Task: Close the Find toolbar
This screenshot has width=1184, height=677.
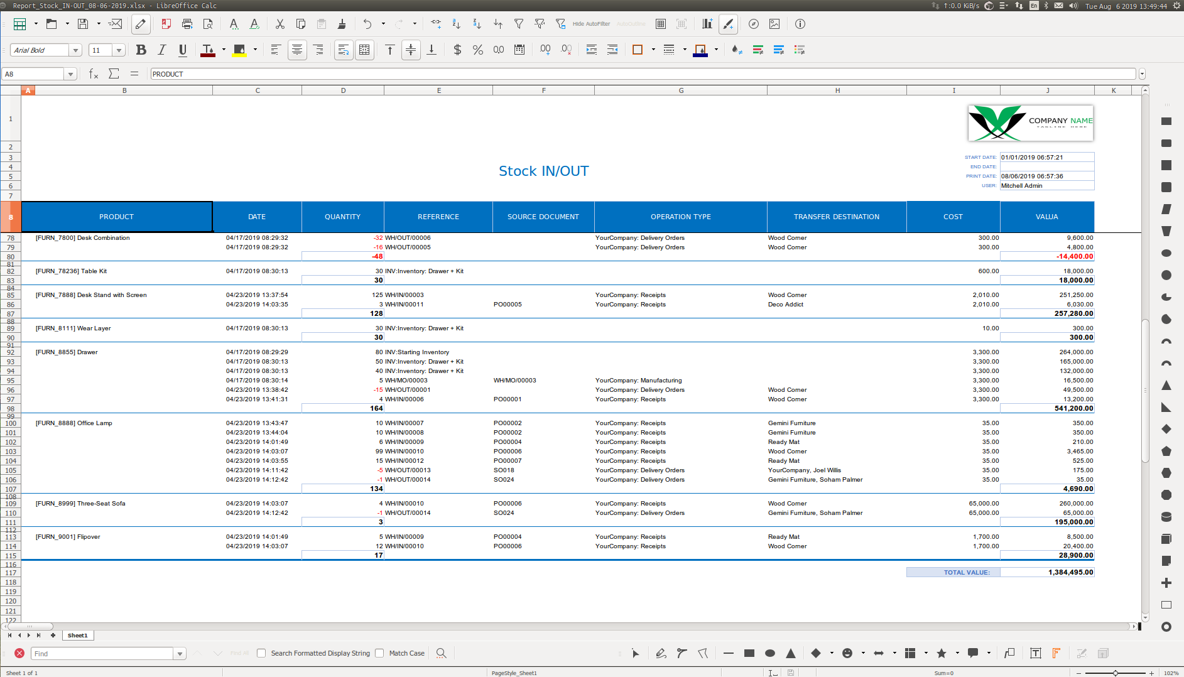Action: 19,653
